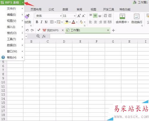Increase font size with A+ icon
This screenshot has height=121, width=149.
(79, 16)
